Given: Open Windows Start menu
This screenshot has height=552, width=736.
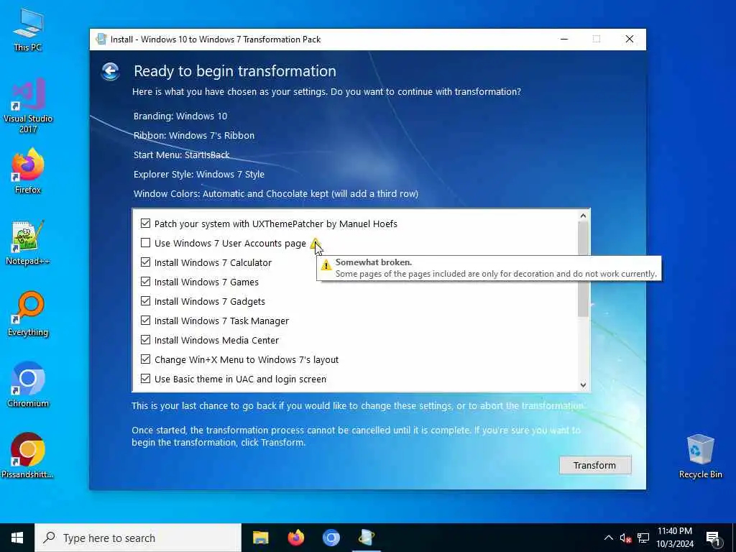Looking at the screenshot, I should tap(17, 538).
